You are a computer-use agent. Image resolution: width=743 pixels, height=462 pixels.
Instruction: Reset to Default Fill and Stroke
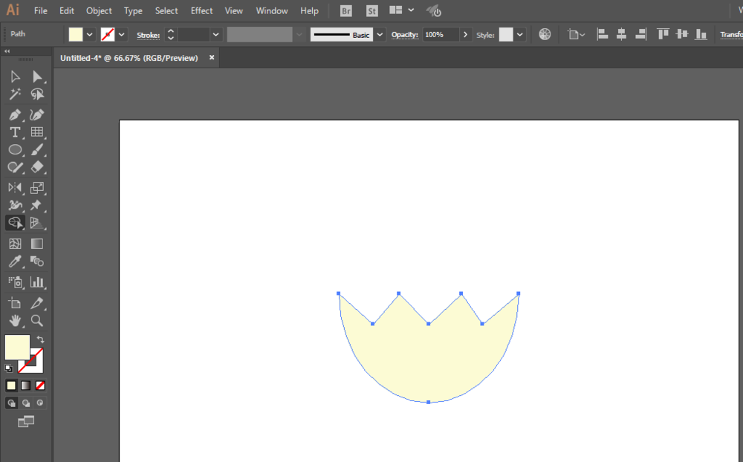(x=8, y=368)
